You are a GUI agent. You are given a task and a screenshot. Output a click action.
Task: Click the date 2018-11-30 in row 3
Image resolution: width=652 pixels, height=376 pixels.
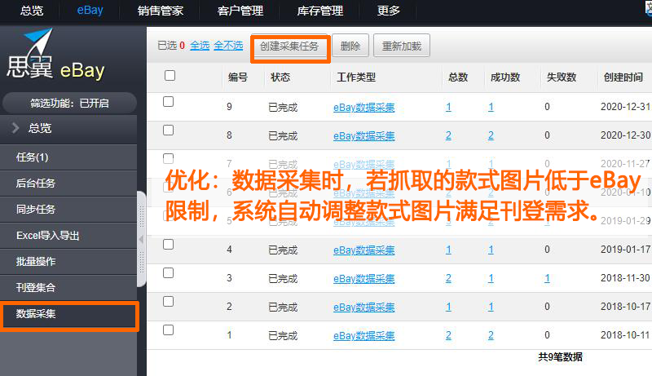625,278
